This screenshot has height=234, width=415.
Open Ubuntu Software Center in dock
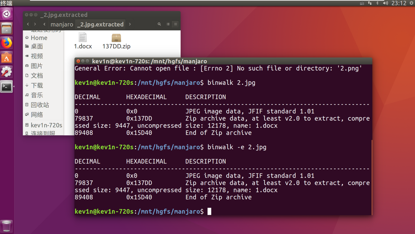[x=7, y=57]
